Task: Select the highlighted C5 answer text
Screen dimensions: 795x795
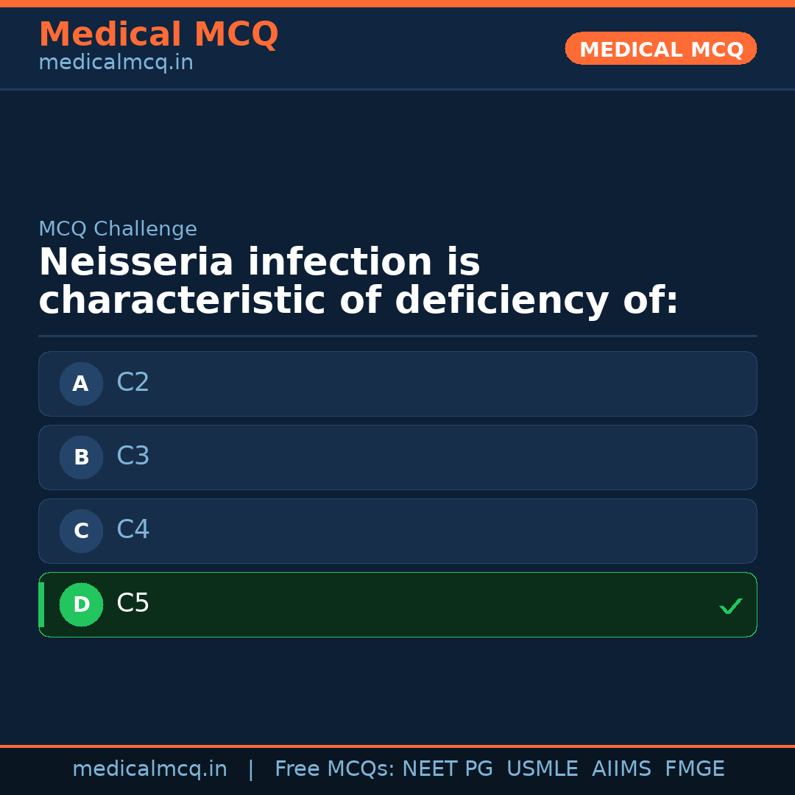Action: [133, 604]
